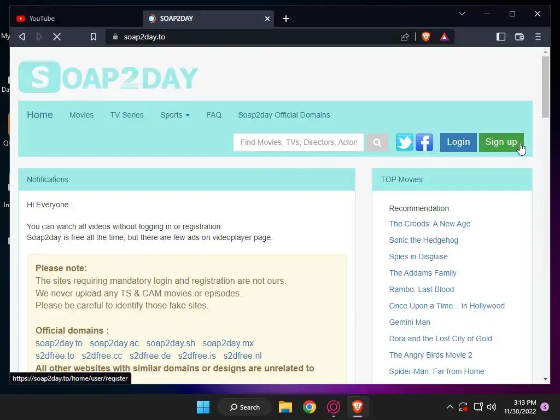Image resolution: width=560 pixels, height=420 pixels.
Task: Click the volume speaker tray icon
Action: click(492, 407)
